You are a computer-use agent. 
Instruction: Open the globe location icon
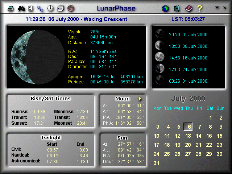165,8
